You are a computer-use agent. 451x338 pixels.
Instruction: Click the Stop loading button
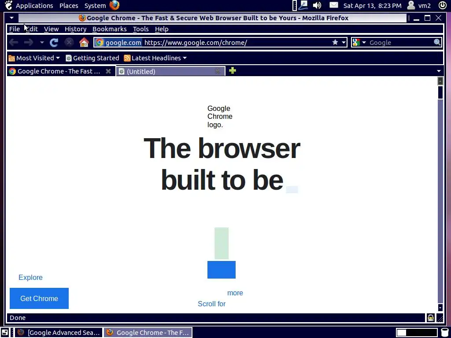click(69, 43)
